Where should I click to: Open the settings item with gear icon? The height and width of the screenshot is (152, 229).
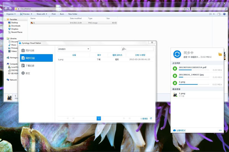coord(36,73)
